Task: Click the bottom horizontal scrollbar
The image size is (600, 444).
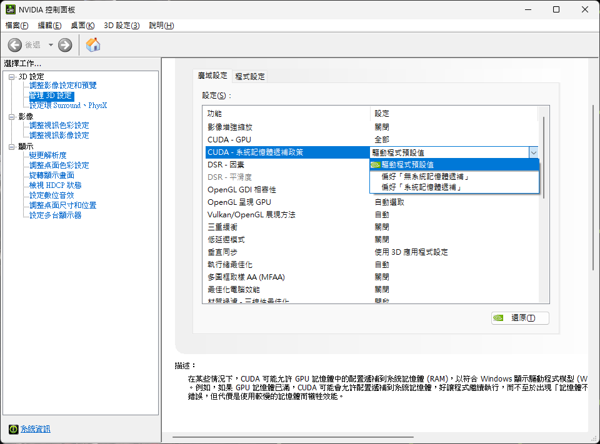Action: pos(293,437)
